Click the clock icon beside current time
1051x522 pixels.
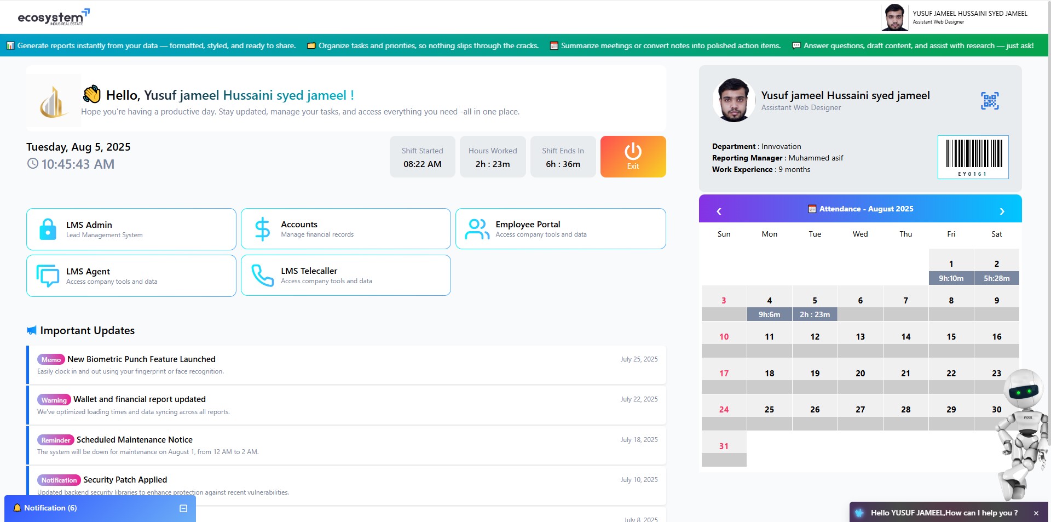click(33, 163)
